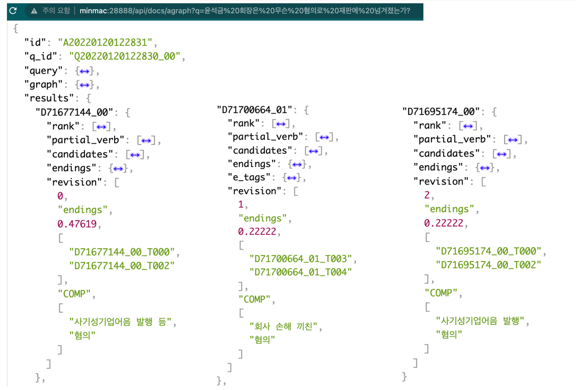This screenshot has height=390, width=576.
Task: Click the 0.22222 score under D71695174_00
Action: (x=444, y=223)
